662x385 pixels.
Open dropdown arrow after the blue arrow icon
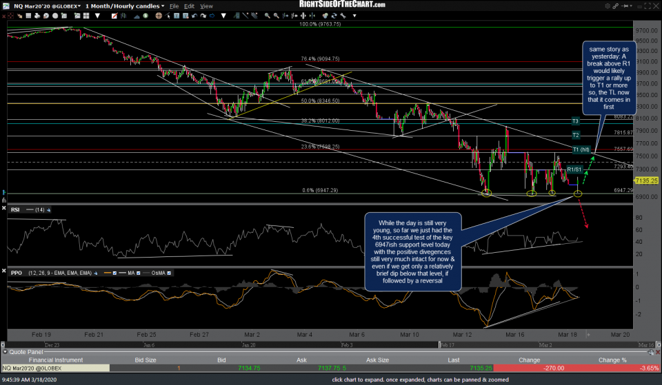click(x=223, y=16)
